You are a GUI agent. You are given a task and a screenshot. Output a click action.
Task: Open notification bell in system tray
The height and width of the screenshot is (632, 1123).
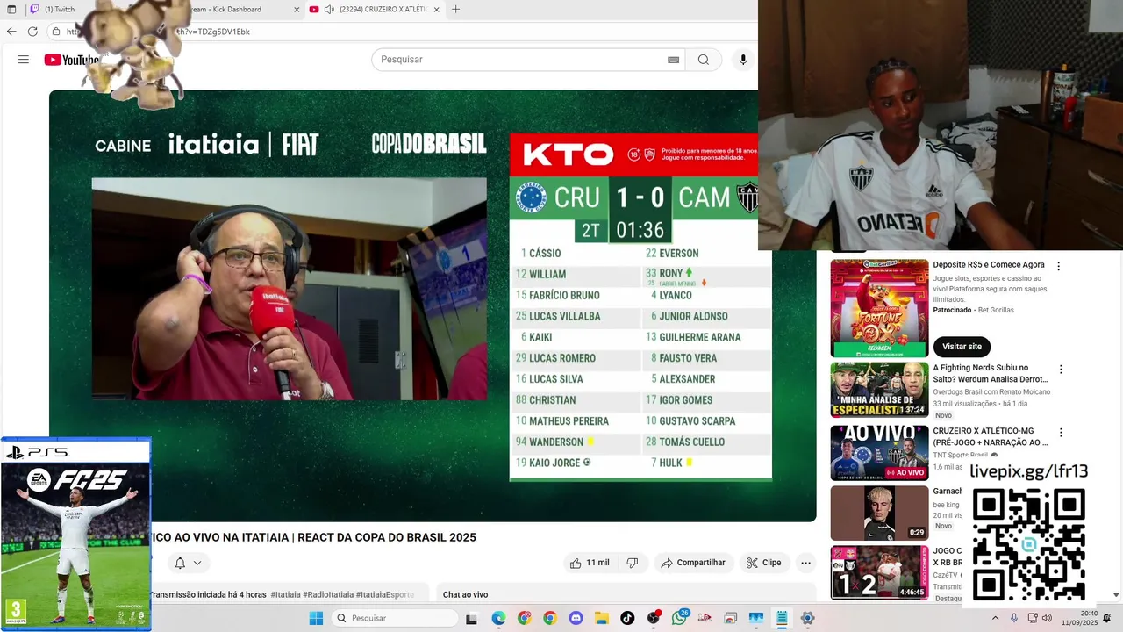click(x=1107, y=618)
